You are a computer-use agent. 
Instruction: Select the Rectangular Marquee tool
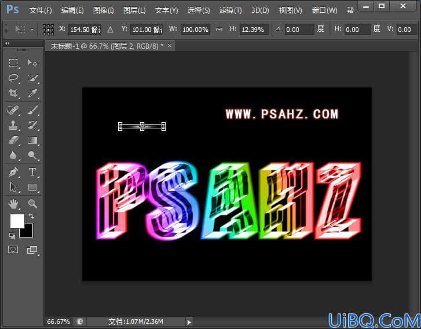(x=13, y=63)
